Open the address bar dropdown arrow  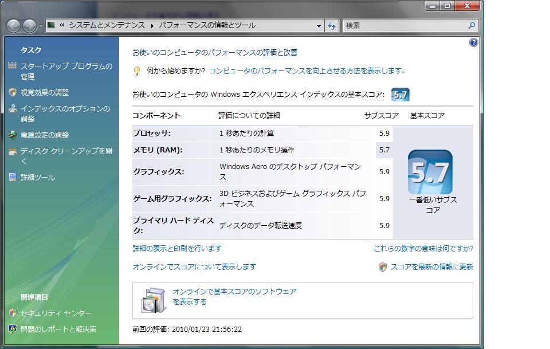pos(319,26)
